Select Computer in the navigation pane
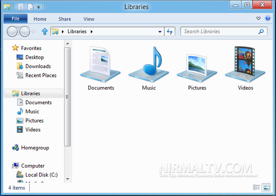Viewport: 276px width, 196px height. [28, 166]
